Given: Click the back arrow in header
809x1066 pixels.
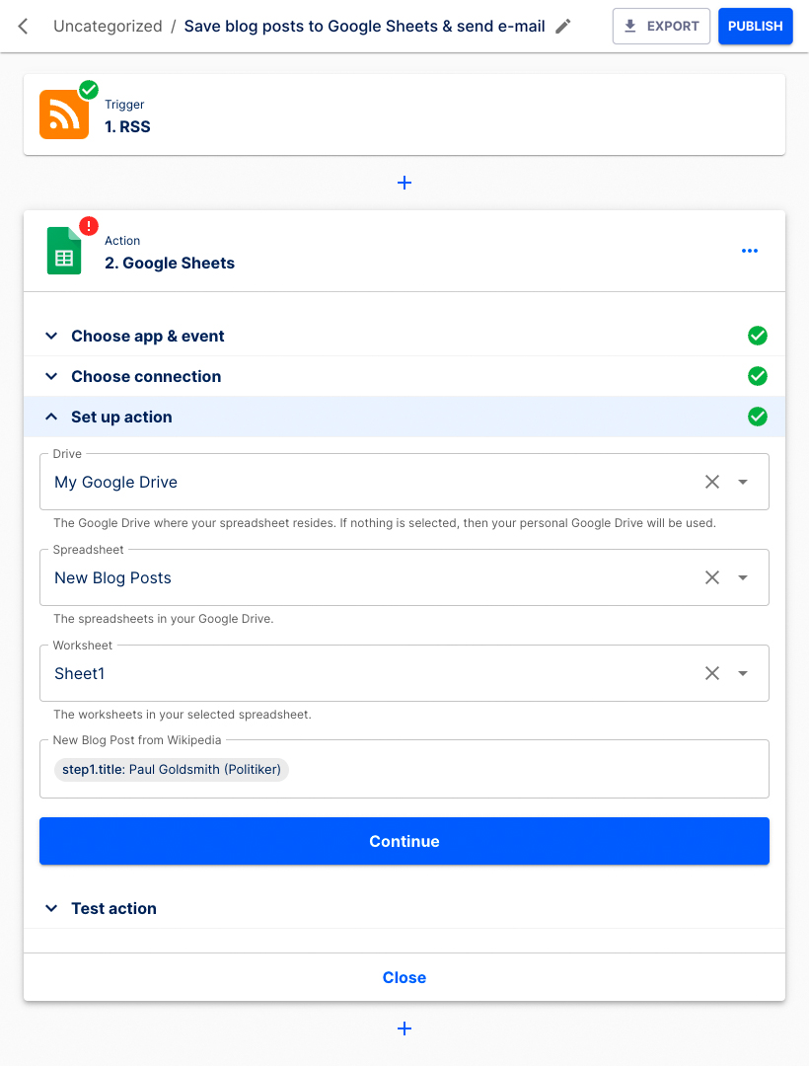Looking at the screenshot, I should [x=24, y=27].
